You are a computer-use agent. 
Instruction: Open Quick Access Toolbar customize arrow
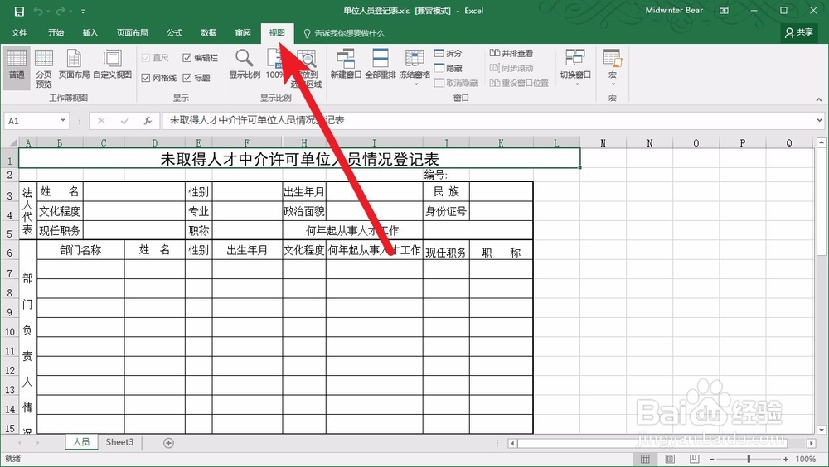84,11
